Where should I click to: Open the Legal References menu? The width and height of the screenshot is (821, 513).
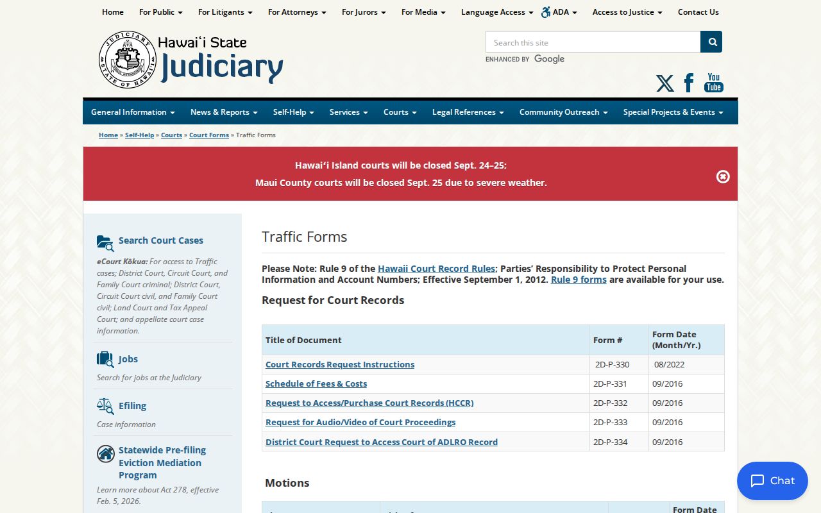click(468, 112)
